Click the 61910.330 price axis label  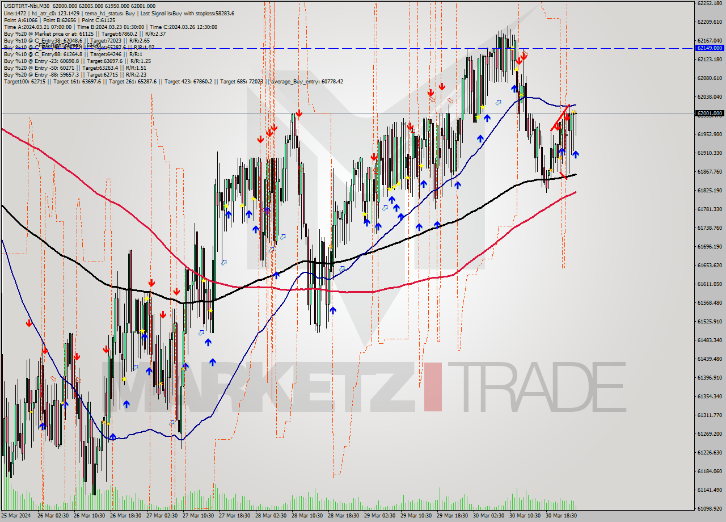point(710,153)
